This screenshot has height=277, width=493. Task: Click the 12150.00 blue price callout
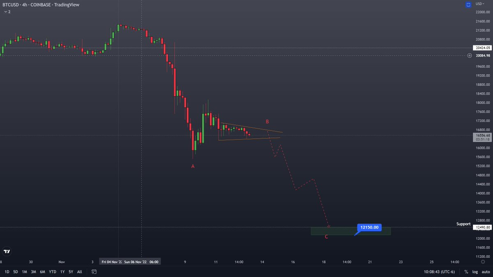370,227
